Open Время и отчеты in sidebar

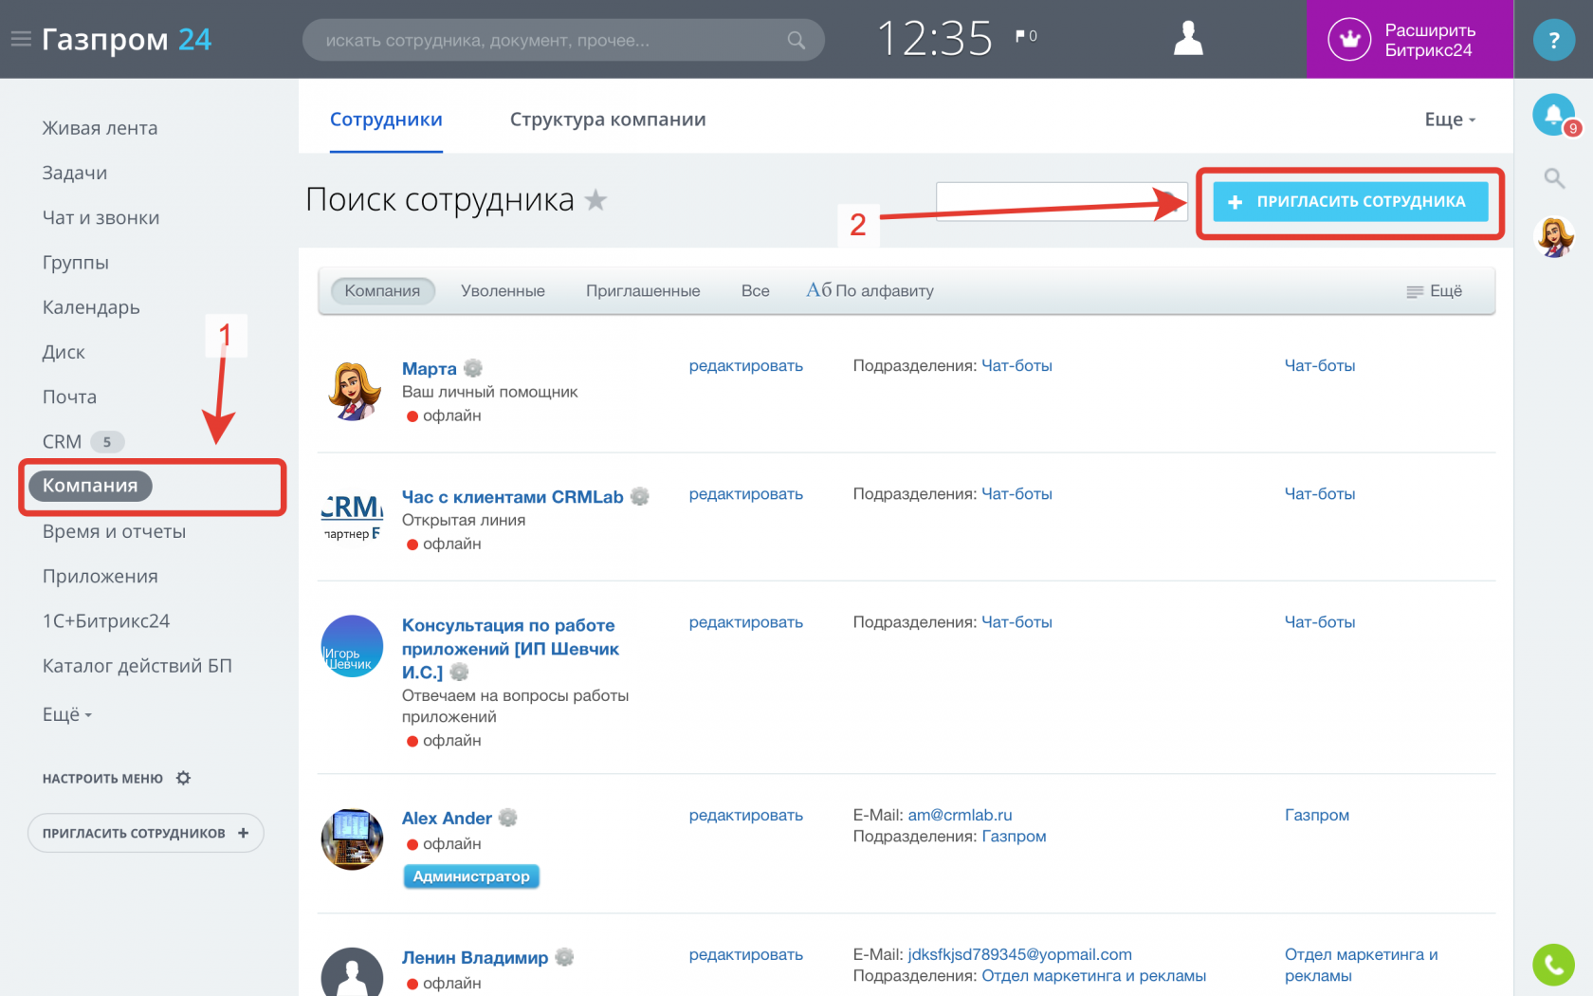(x=114, y=531)
